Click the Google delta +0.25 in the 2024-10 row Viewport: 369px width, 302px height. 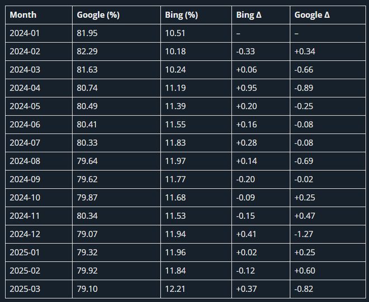coord(328,198)
